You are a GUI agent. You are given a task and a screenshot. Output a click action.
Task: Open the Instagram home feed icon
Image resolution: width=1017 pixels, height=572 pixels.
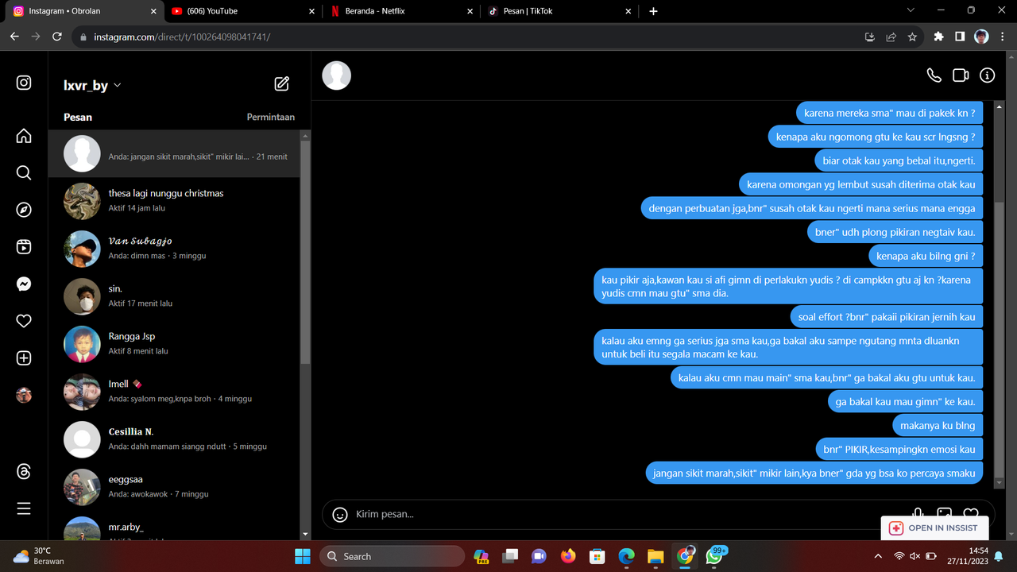(23, 135)
